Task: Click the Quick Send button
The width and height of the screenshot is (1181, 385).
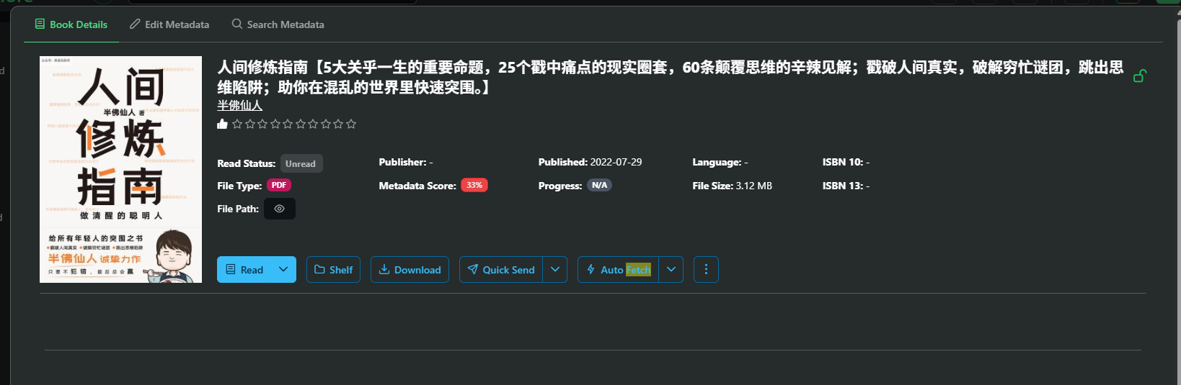Action: point(501,270)
